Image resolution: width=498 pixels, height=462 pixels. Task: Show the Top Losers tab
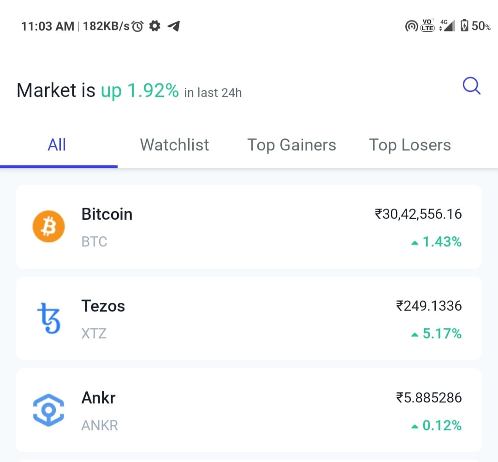[409, 145]
